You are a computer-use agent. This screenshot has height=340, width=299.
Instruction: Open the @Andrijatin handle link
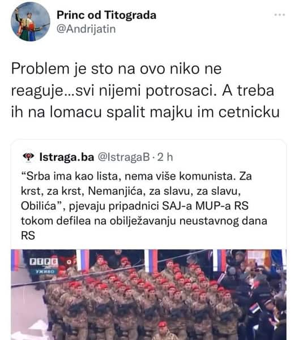86,29
